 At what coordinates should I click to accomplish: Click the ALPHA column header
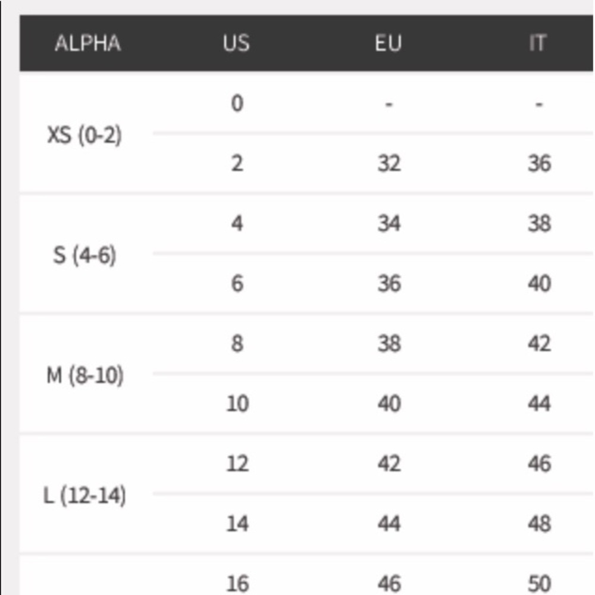[x=87, y=43]
